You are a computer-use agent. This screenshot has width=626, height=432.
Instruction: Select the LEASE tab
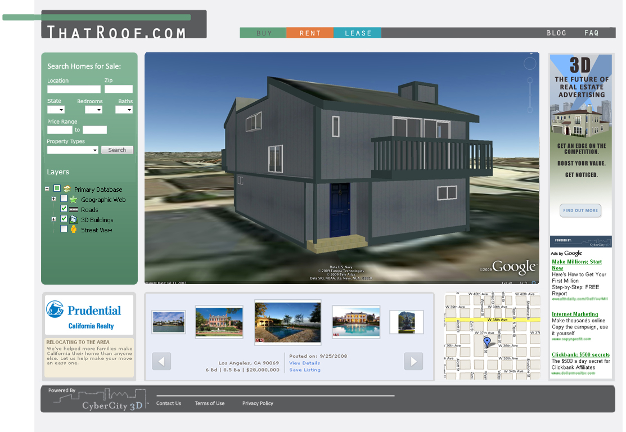tap(357, 33)
